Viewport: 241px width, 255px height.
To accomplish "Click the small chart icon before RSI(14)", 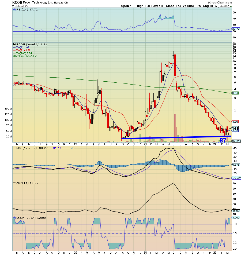I will 14,10.
